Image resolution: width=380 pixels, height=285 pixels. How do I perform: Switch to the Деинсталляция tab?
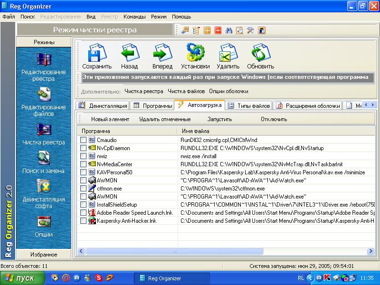point(103,105)
